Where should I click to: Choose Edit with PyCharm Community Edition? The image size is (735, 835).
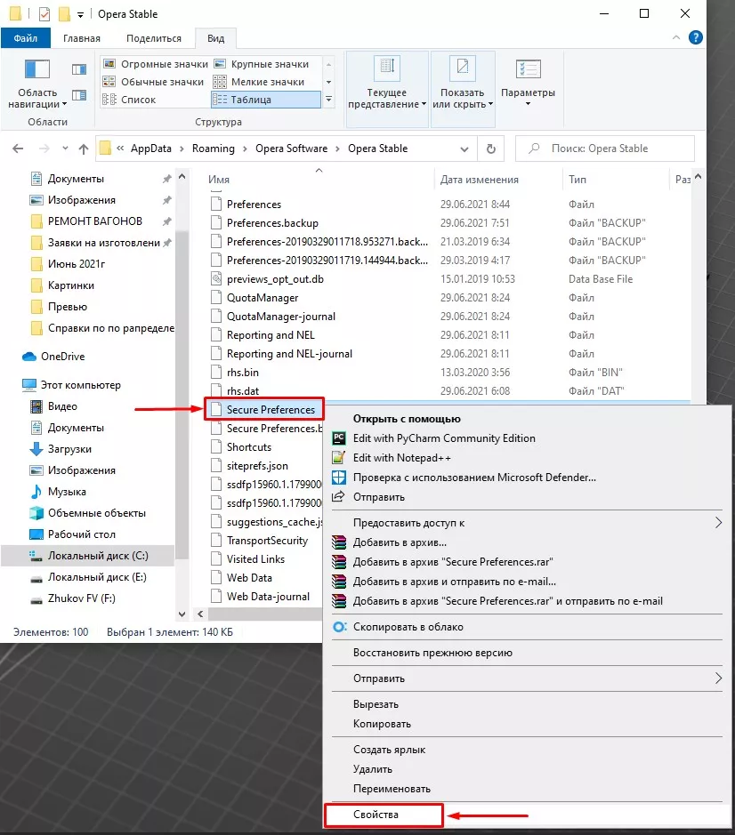pyautogui.click(x=444, y=438)
